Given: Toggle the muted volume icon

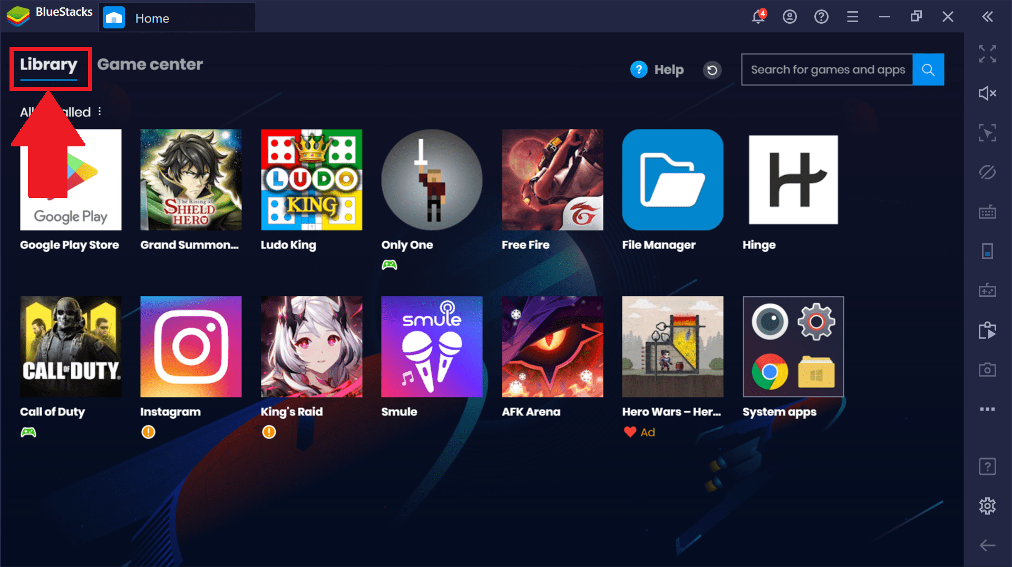Looking at the screenshot, I should pyautogui.click(x=987, y=93).
